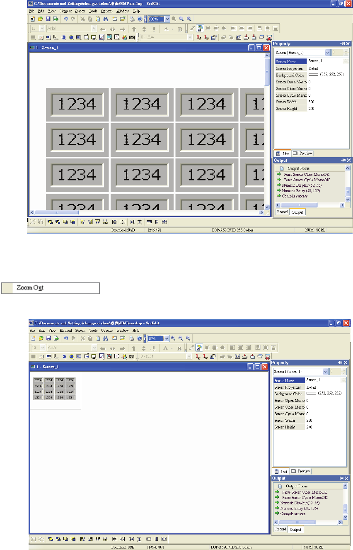Image resolution: width=353 pixels, height=550 pixels.
Task: Click Zoom Out magnifier beside the 300% box
Action: [181, 19]
